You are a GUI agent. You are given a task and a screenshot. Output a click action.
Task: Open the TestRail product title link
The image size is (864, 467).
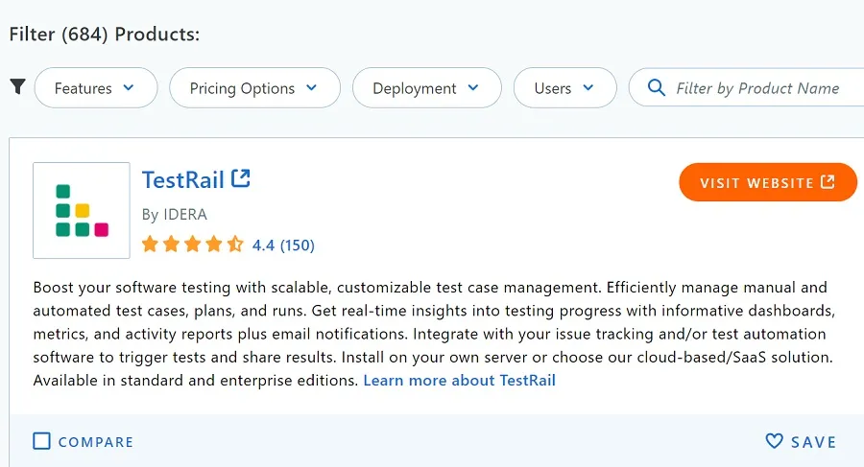183,180
